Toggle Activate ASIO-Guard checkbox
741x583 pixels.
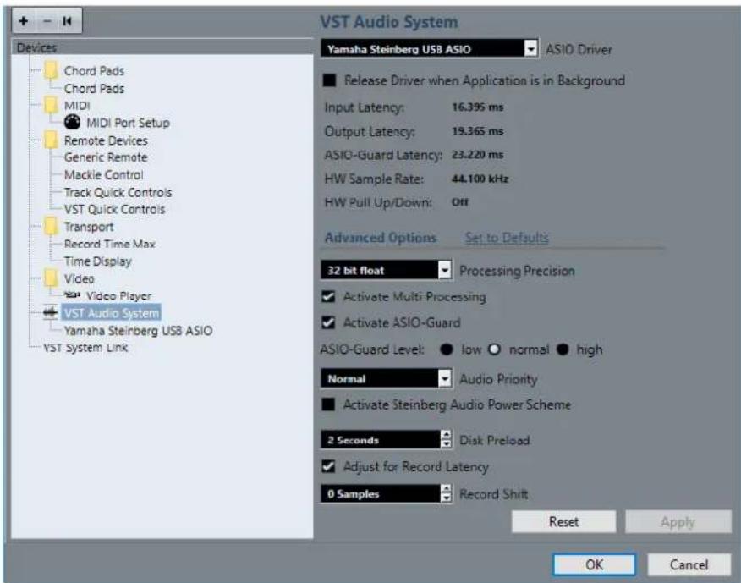328,323
